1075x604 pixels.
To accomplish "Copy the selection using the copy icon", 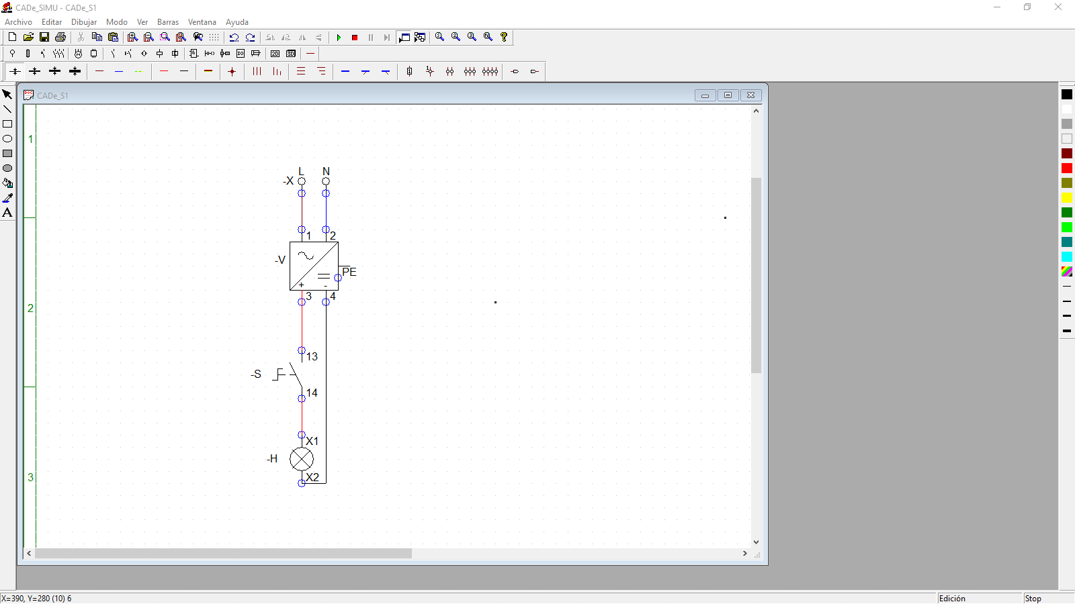I will tap(97, 38).
